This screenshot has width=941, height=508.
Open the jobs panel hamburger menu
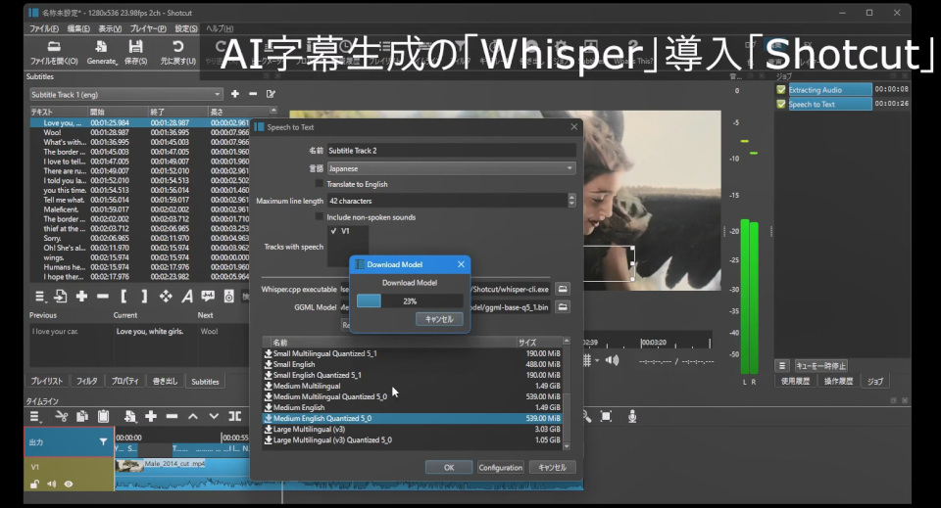[x=782, y=365]
